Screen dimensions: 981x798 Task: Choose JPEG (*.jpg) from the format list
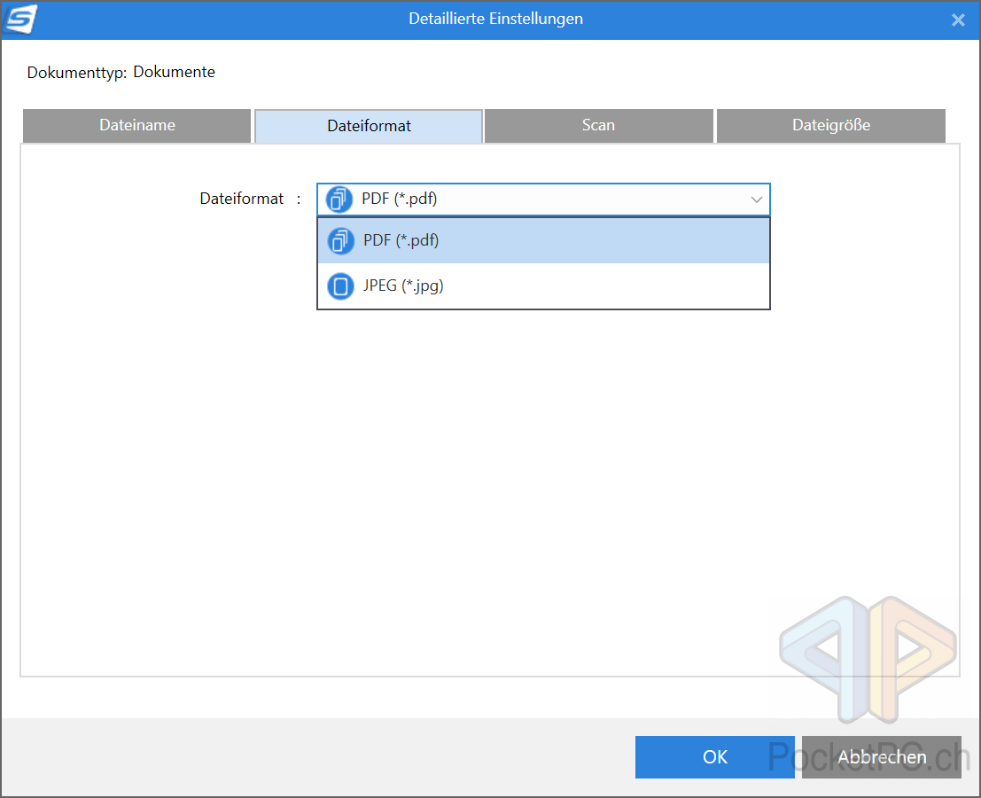click(543, 286)
